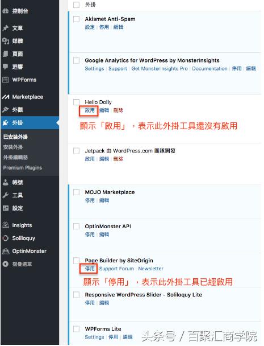Check the Page Builder by SiteOrigin checkbox

point(76,260)
